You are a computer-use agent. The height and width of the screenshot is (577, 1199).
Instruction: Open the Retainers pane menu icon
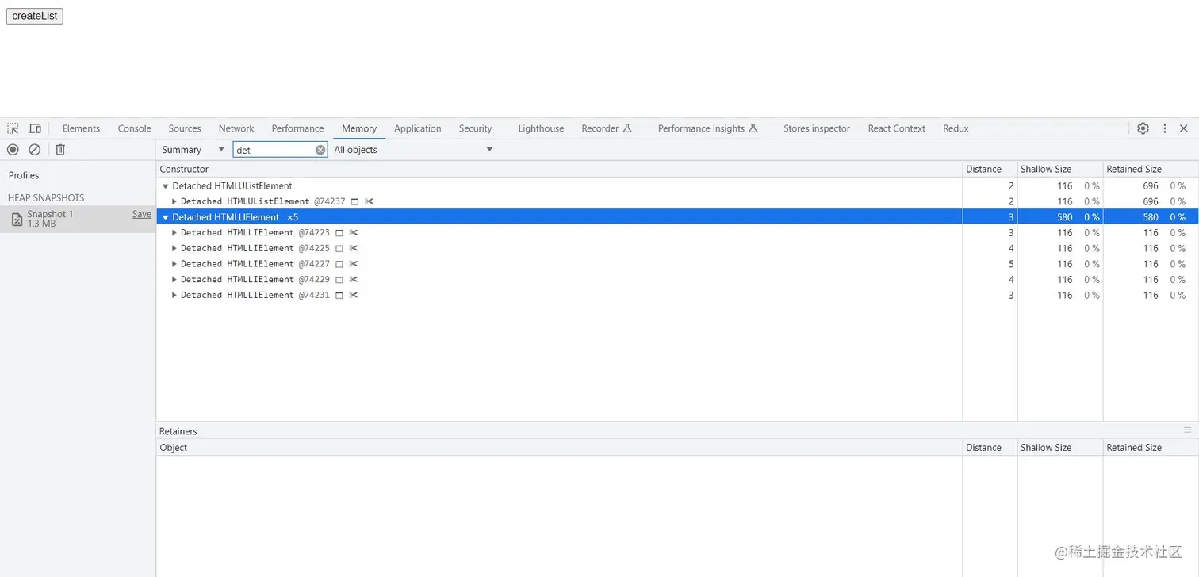click(1187, 430)
